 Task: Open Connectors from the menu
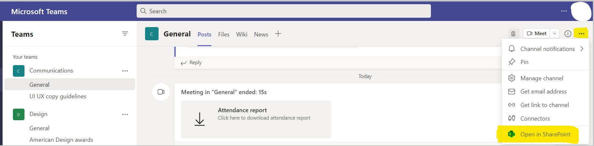[x=546, y=118]
